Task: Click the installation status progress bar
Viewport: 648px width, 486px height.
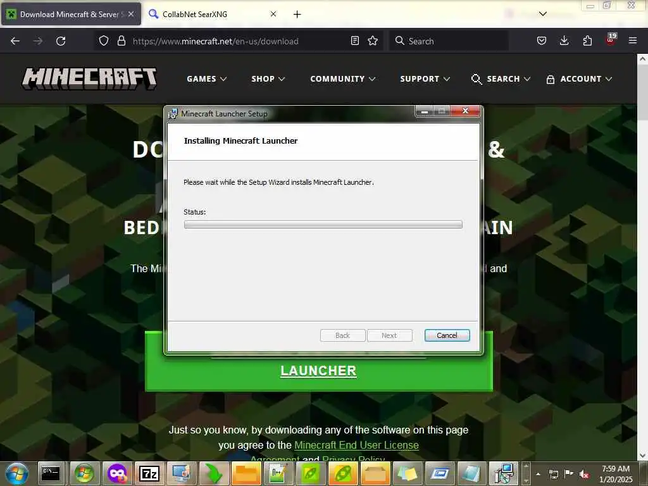Action: (323, 225)
